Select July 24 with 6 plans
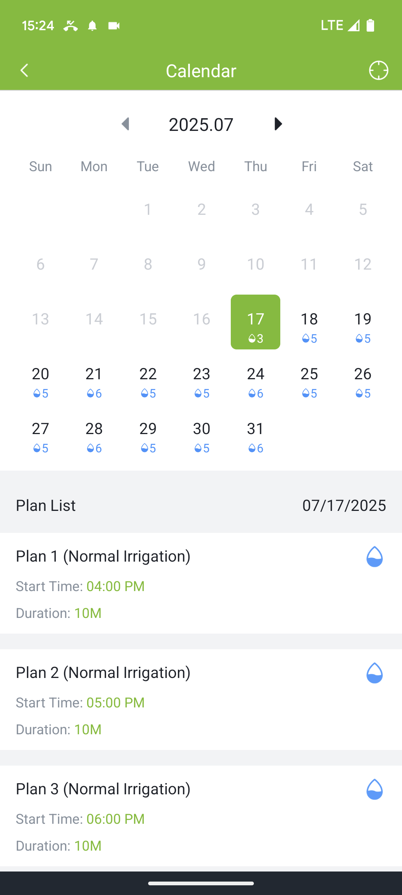 (x=255, y=381)
